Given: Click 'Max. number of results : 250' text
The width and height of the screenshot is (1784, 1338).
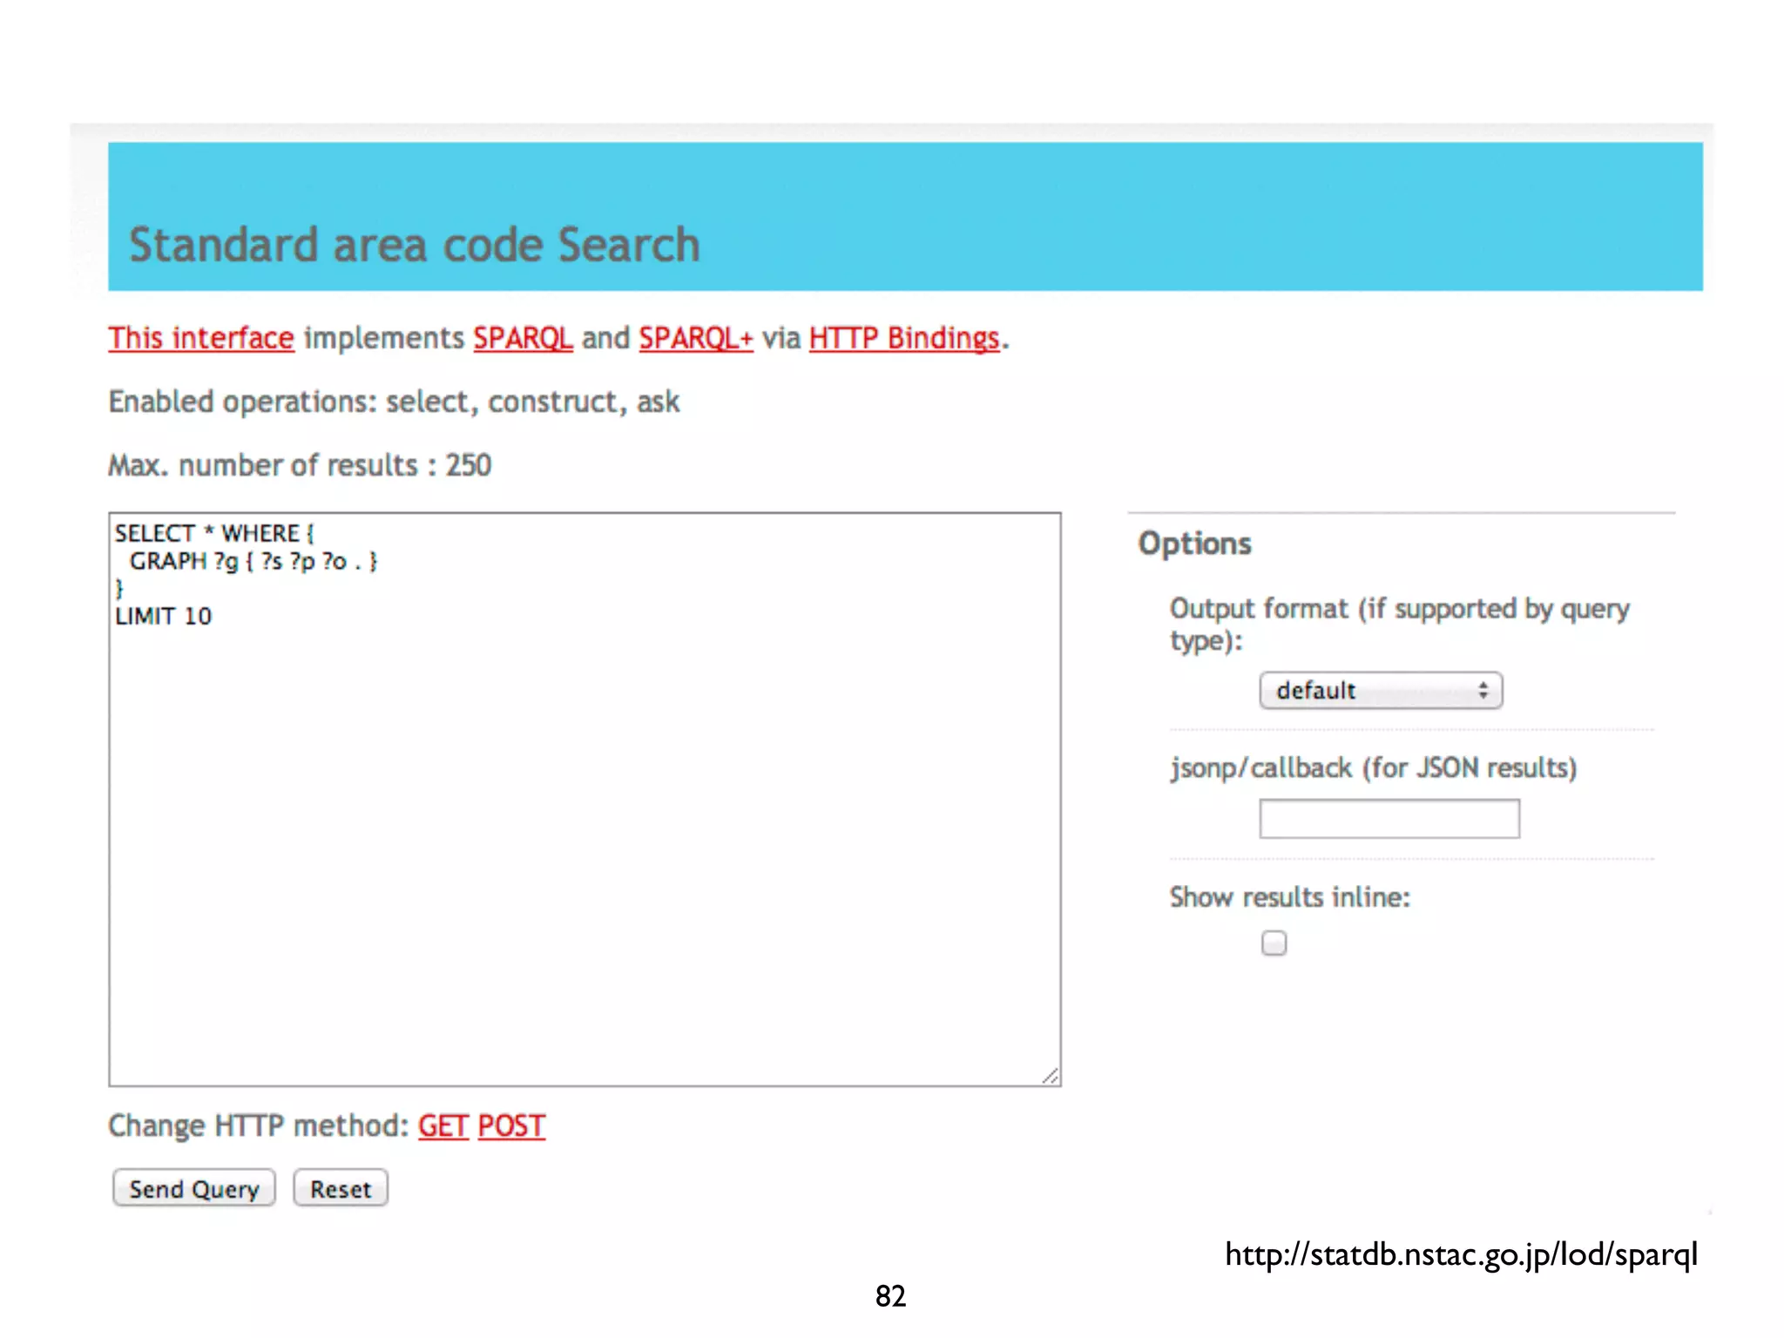Looking at the screenshot, I should pyautogui.click(x=300, y=465).
